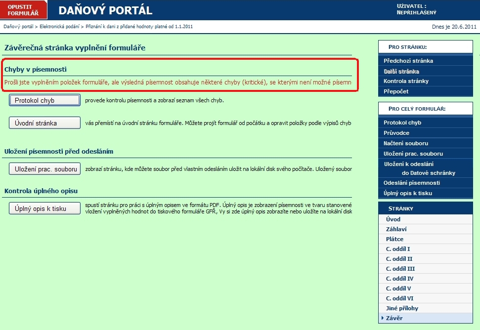Click the Chyby v písemnosti heading

(36, 70)
